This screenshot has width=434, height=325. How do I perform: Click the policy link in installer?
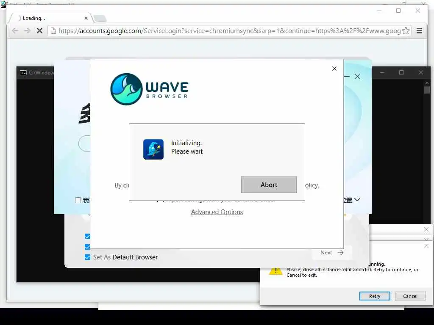pos(312,185)
